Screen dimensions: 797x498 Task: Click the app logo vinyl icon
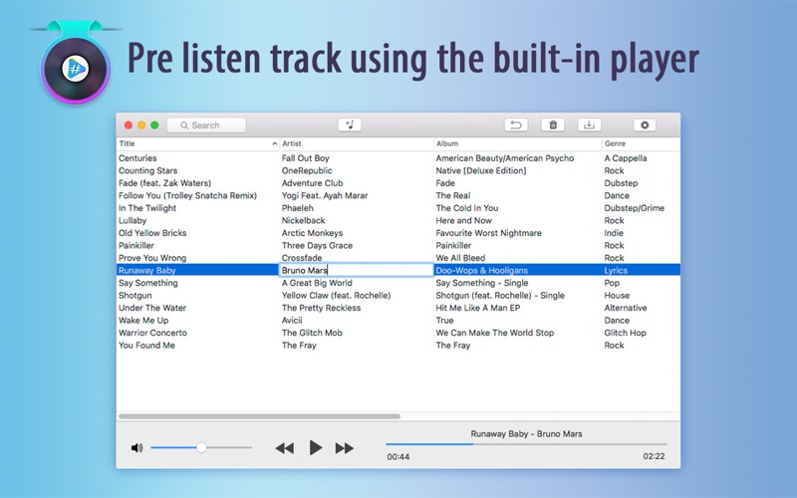click(76, 68)
